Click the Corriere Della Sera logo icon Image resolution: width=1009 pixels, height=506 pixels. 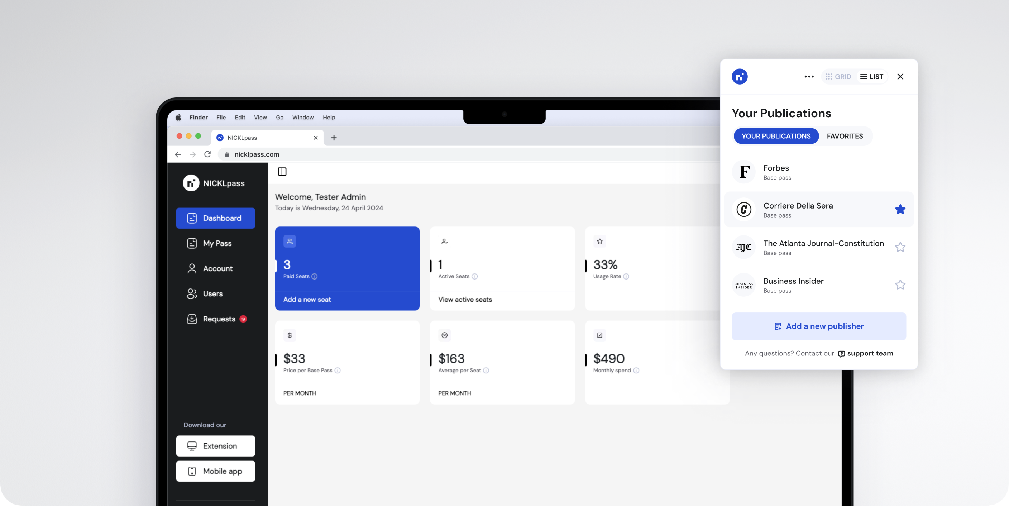click(x=744, y=210)
